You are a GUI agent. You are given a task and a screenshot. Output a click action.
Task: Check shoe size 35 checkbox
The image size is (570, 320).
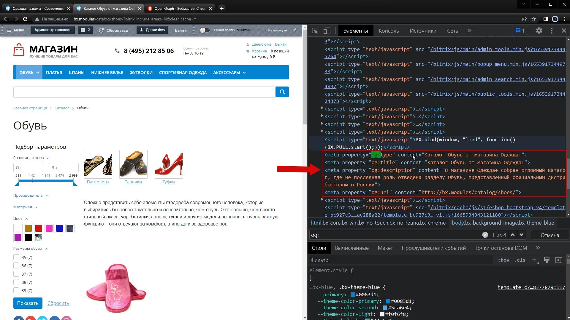[16, 257]
